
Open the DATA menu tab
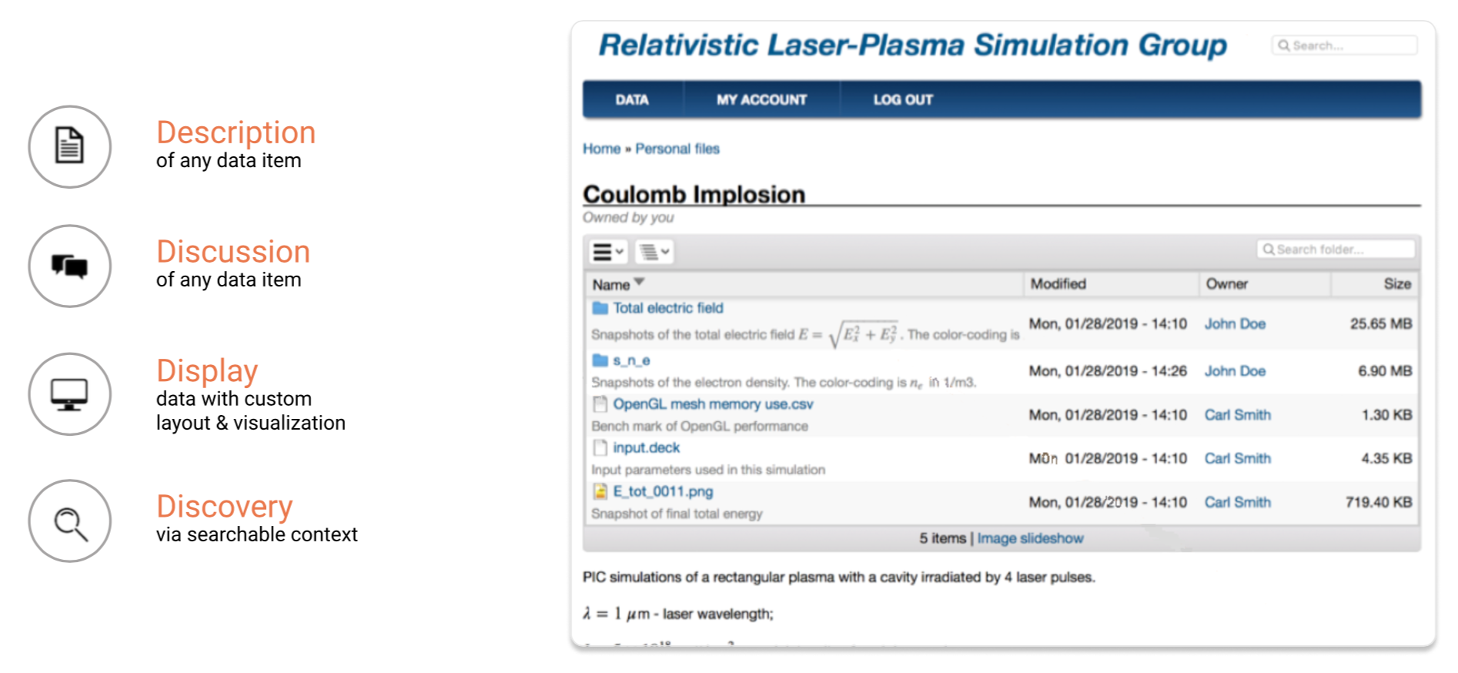click(x=632, y=99)
